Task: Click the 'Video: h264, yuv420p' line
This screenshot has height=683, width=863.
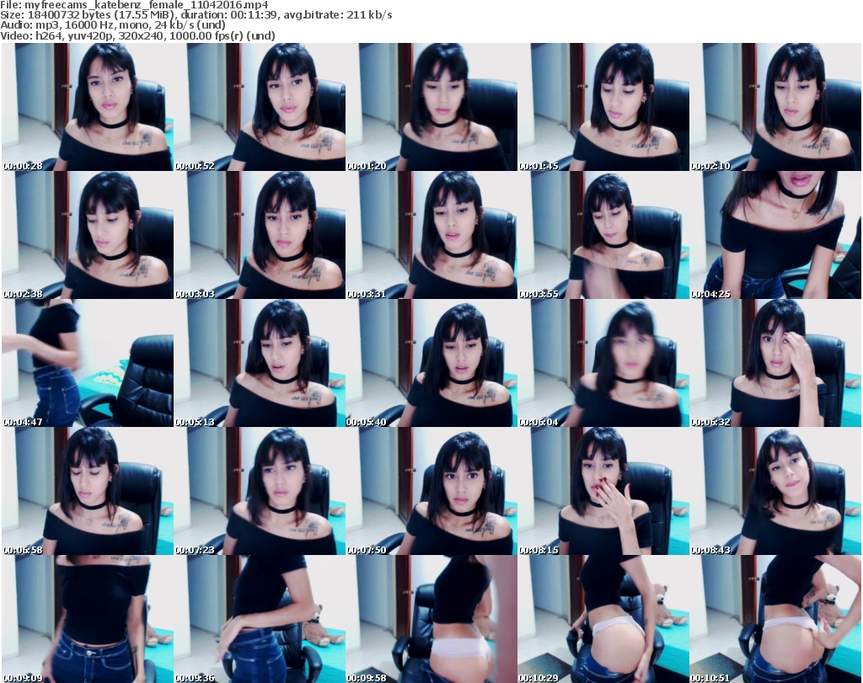Action: pos(137,35)
